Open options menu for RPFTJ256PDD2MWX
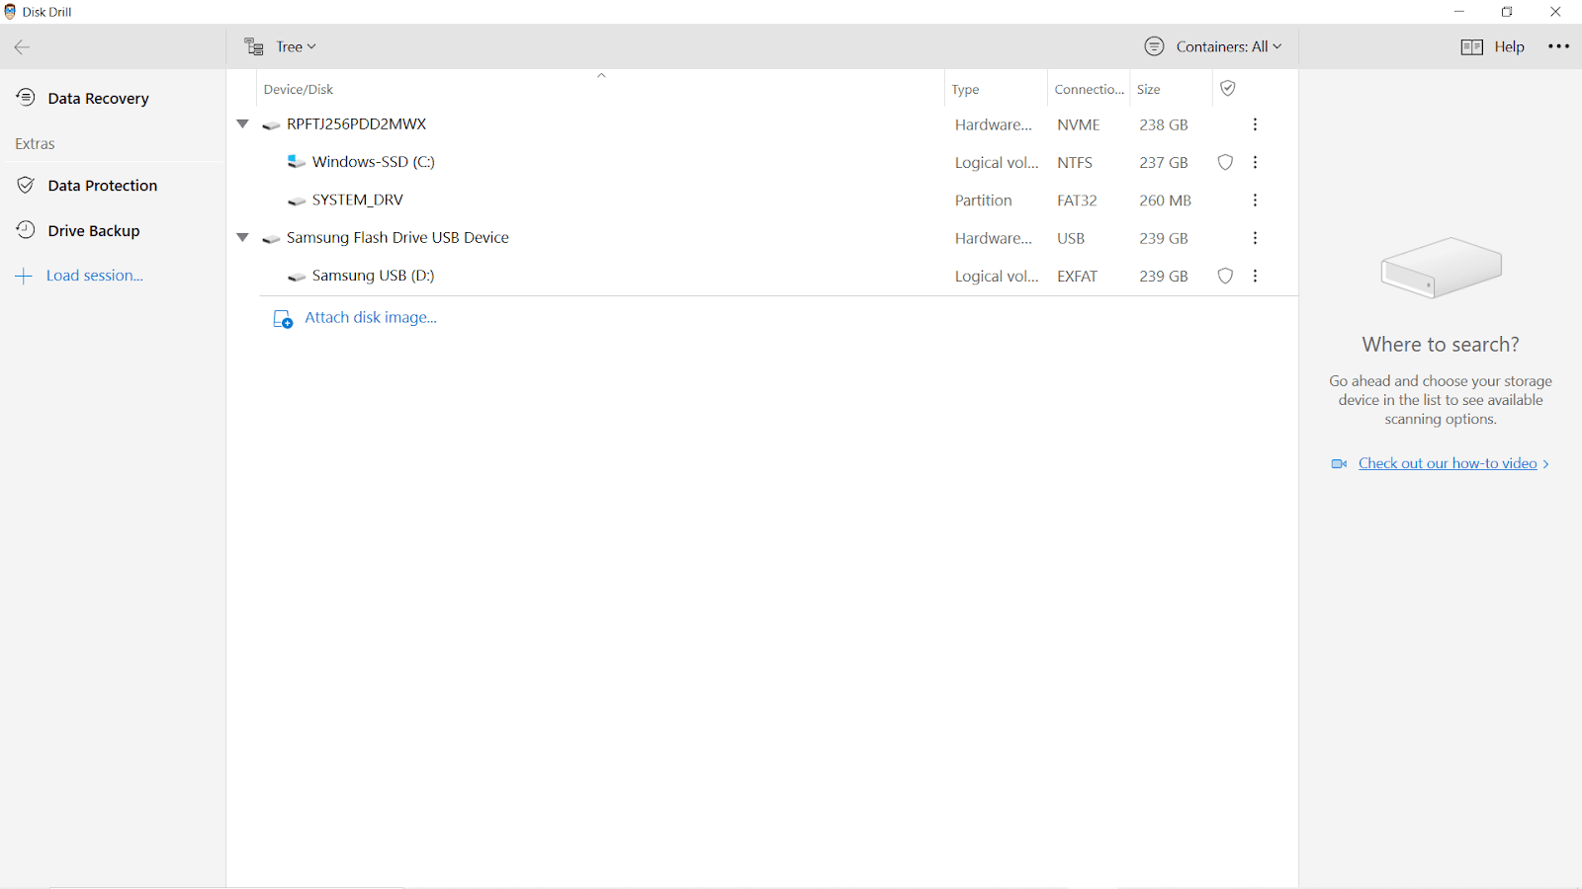This screenshot has height=889, width=1582. pos(1255,124)
